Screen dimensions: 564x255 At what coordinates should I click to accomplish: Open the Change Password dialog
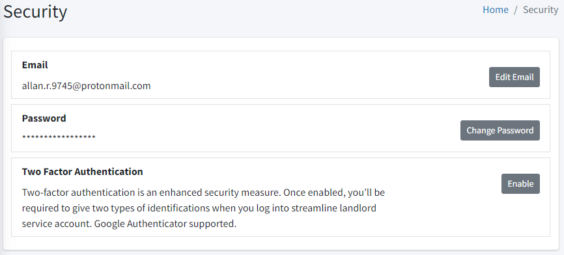tap(500, 130)
